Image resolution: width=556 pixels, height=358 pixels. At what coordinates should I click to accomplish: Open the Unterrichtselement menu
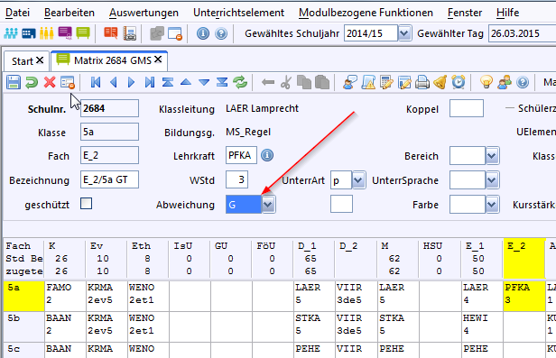pos(238,13)
